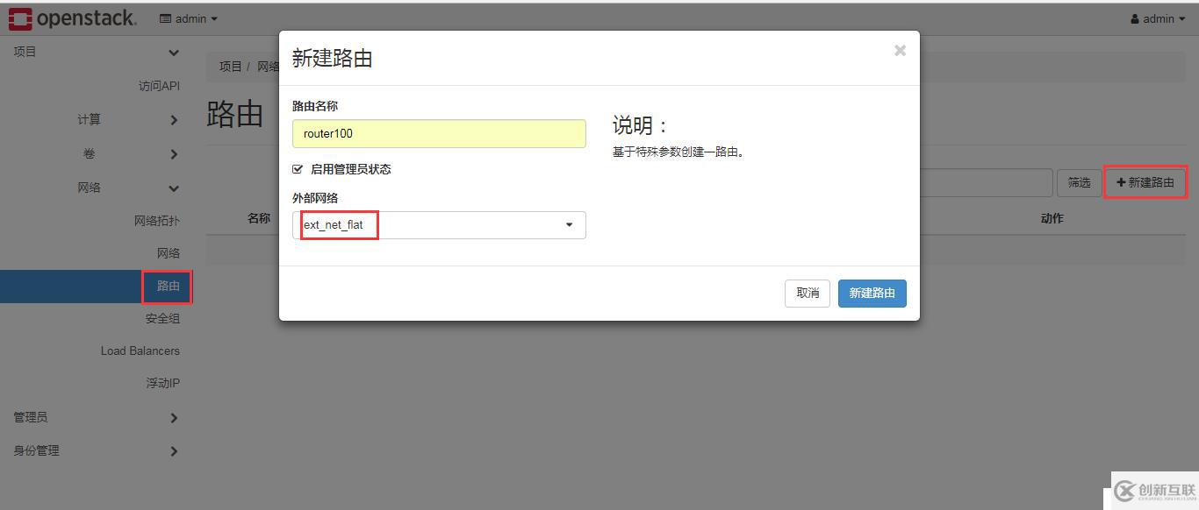
Task: Expand the 身份管理 sidebar section
Action: (95, 450)
